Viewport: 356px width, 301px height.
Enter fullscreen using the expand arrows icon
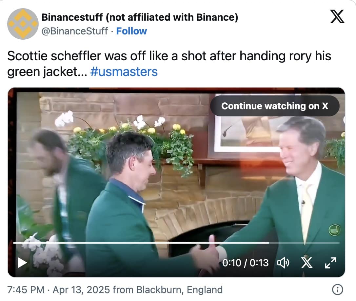pyautogui.click(x=330, y=263)
